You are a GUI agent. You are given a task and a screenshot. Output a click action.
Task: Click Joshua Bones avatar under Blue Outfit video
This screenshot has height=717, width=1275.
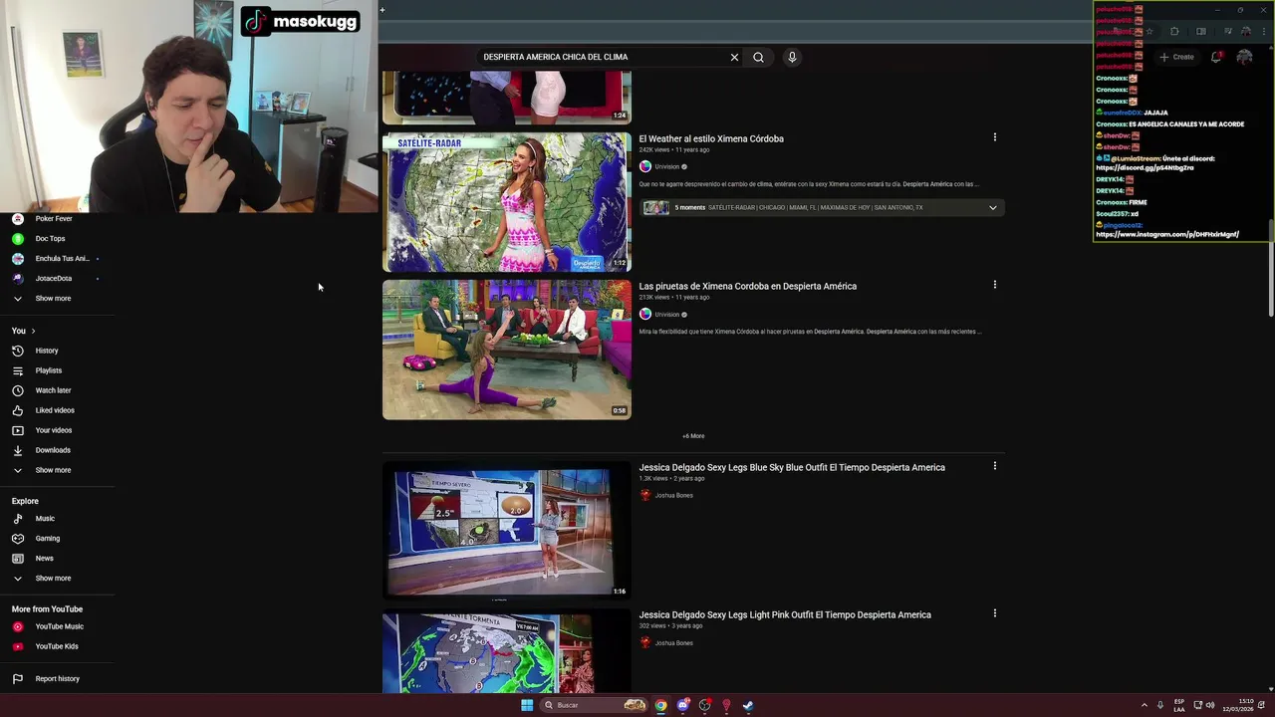(x=645, y=495)
